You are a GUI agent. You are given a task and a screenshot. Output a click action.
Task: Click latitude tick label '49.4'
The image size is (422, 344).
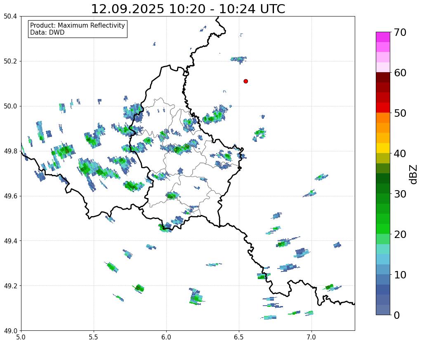pos(10,240)
